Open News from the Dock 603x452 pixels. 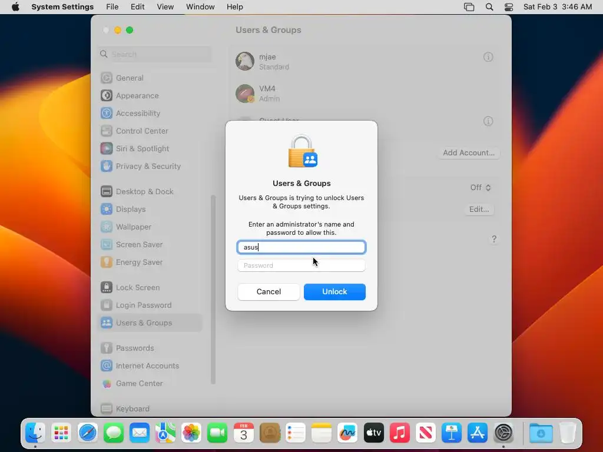pos(425,433)
